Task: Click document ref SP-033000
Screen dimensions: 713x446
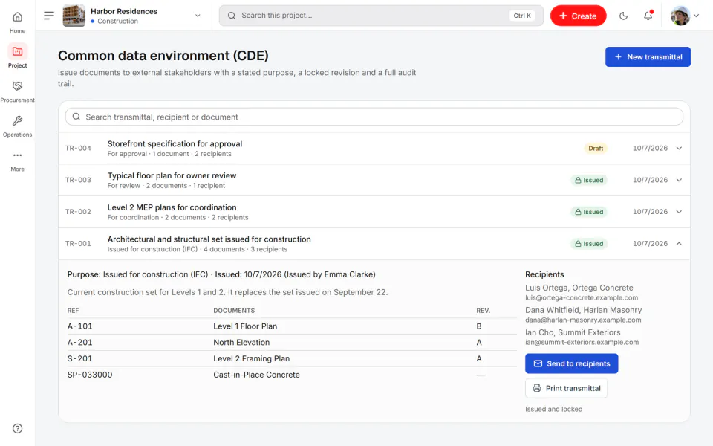Action: pyautogui.click(x=90, y=375)
